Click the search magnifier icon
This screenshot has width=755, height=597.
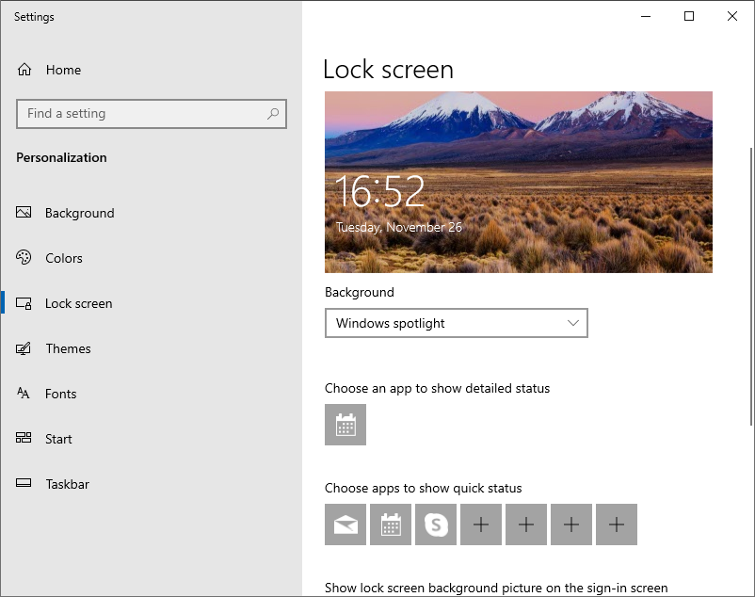[x=273, y=114]
